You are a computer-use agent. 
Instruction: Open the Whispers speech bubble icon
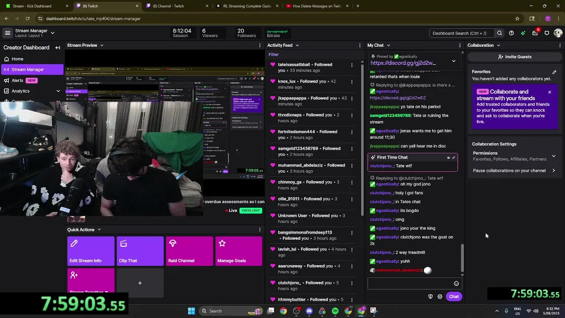click(x=546, y=33)
